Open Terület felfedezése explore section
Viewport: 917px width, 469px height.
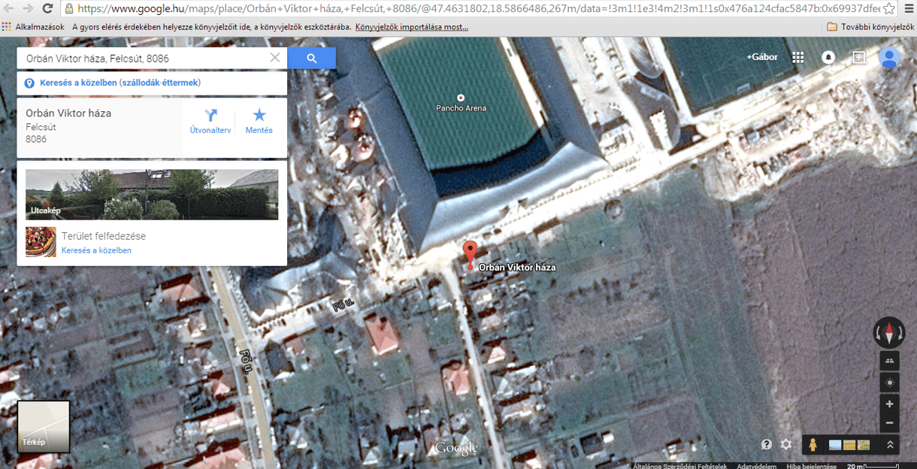104,236
